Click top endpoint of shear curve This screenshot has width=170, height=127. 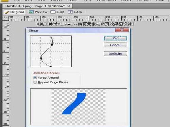[x=51, y=36]
